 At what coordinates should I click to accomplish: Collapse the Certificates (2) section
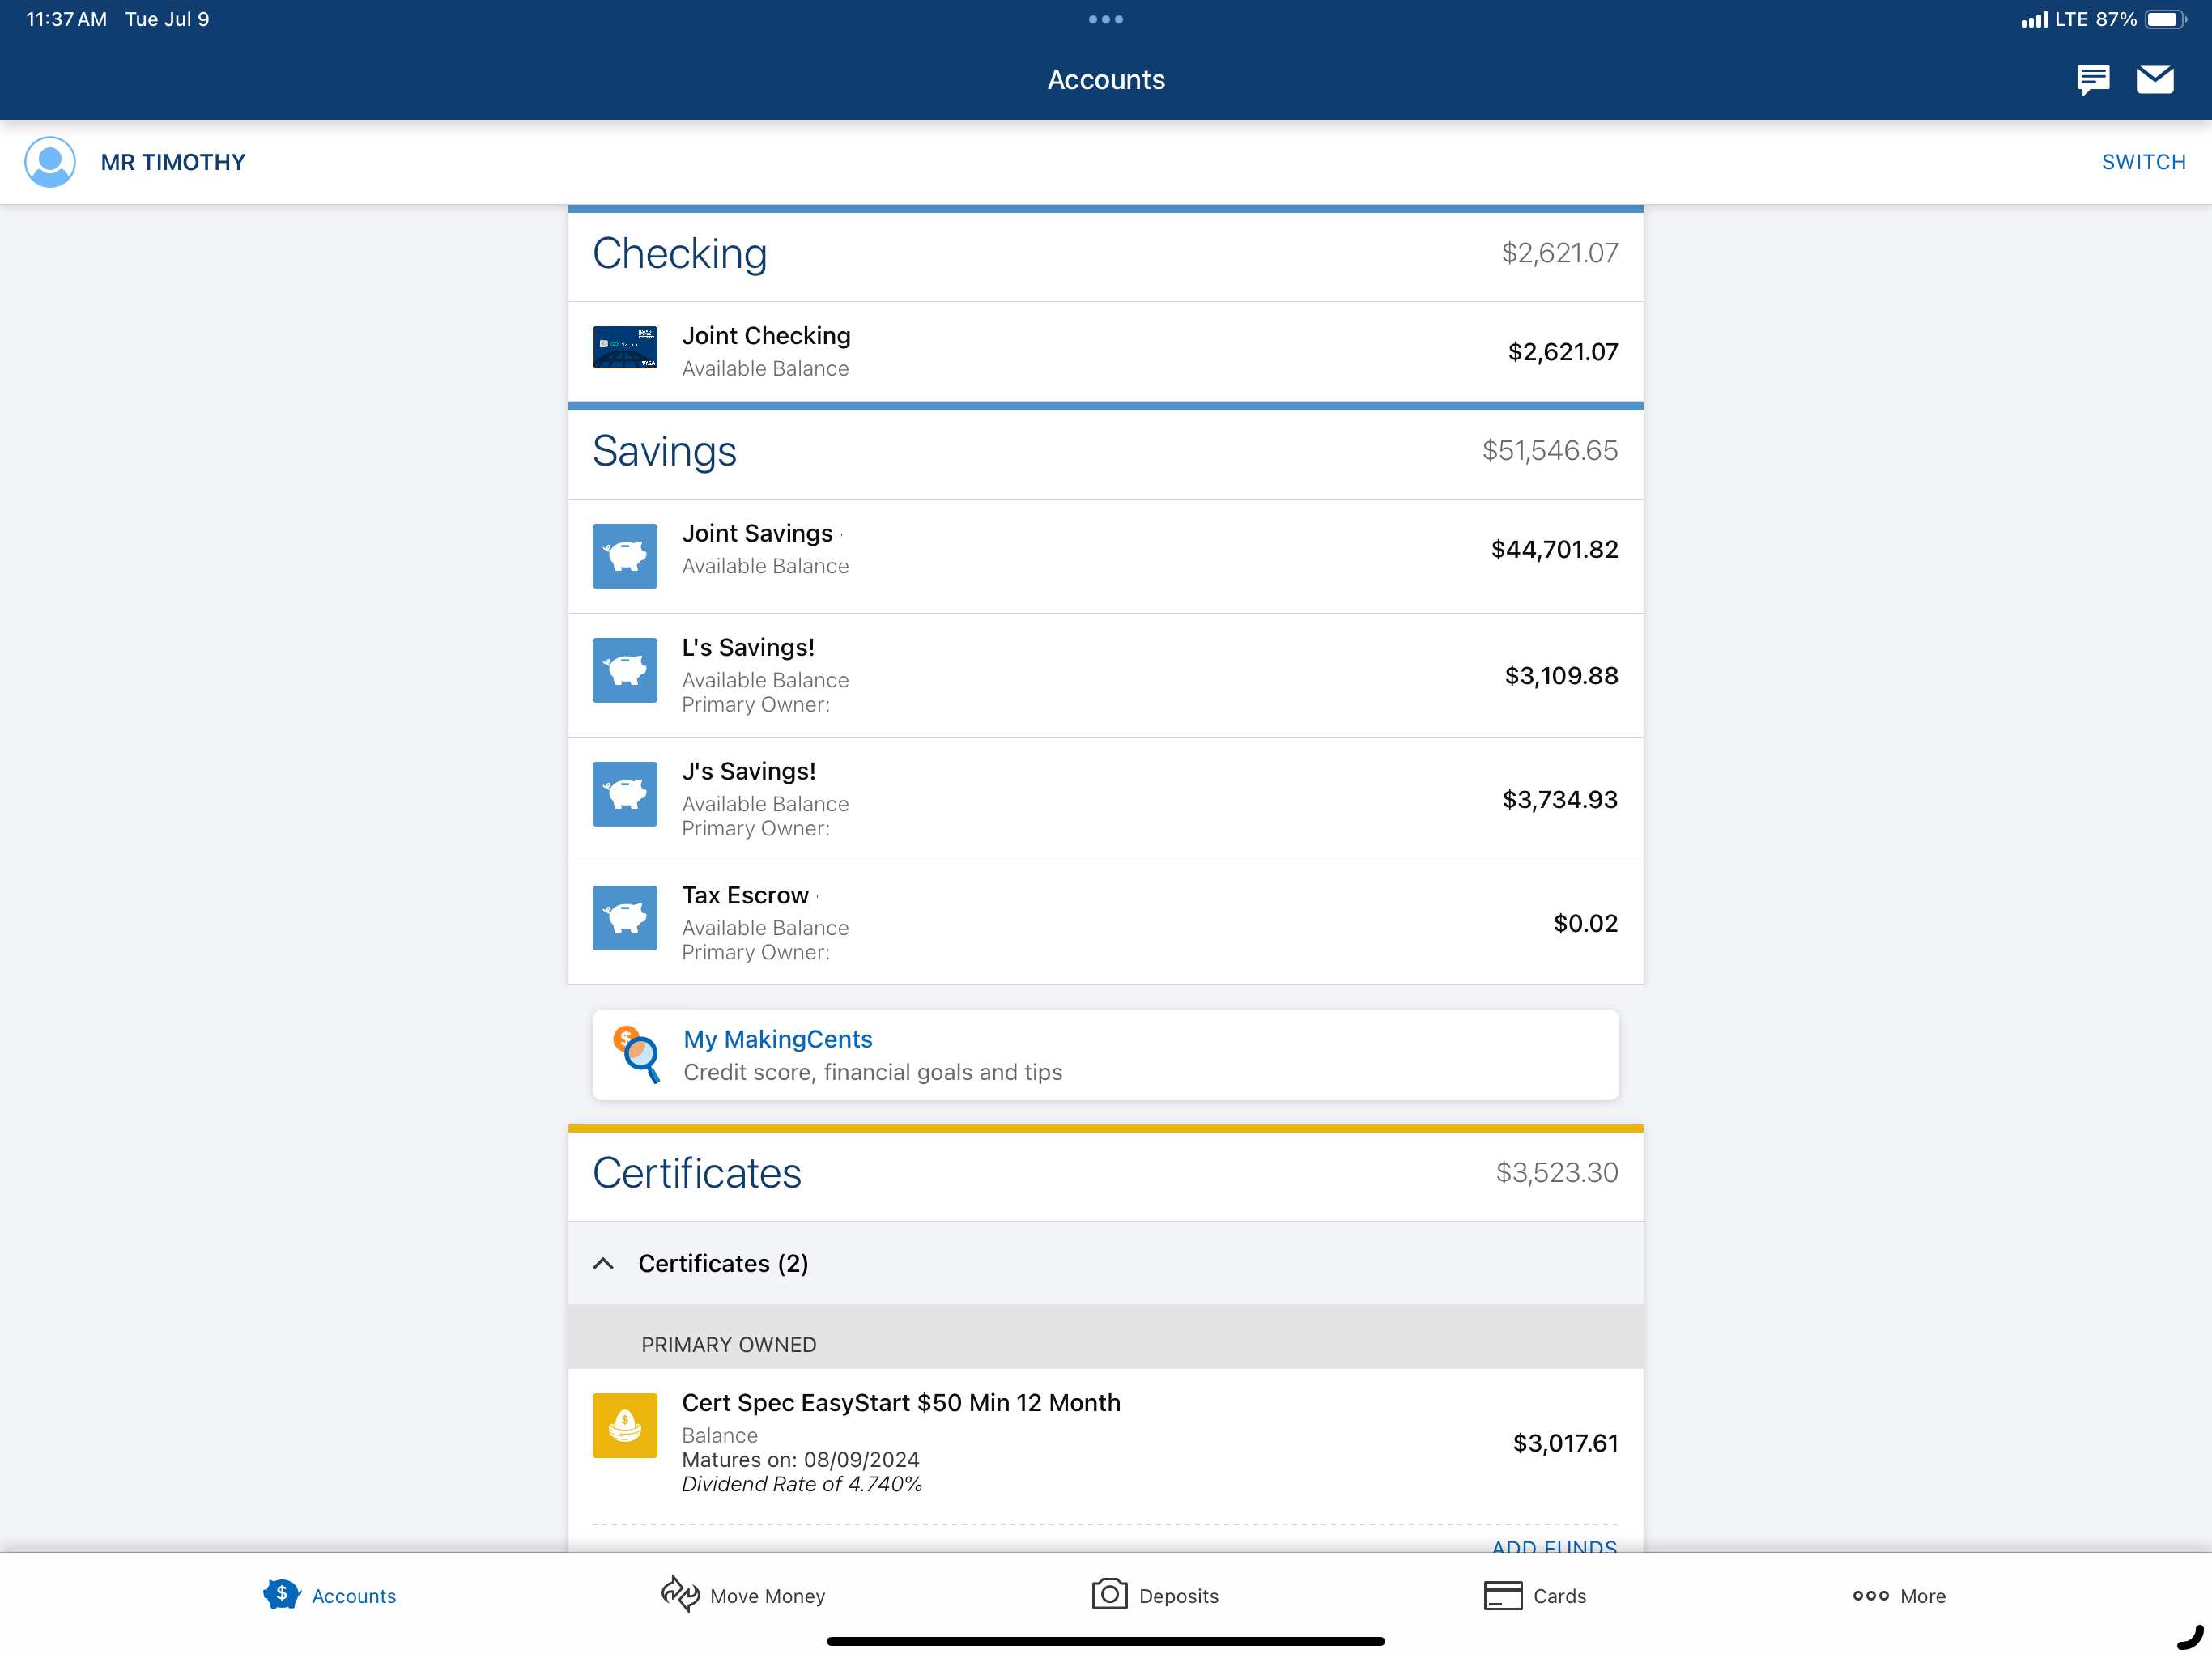coord(1105,1263)
